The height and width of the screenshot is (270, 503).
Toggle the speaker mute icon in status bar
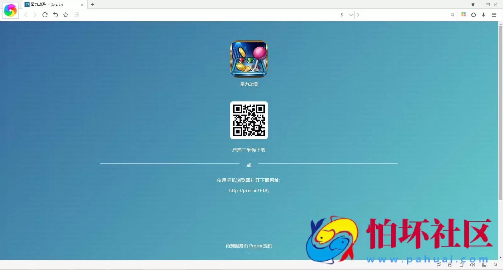pyautogui.click(x=473, y=265)
